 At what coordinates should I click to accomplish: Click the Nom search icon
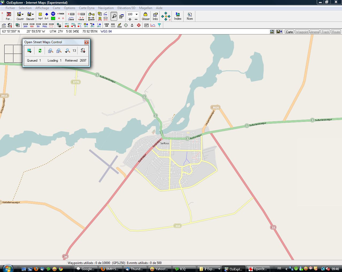click(x=190, y=16)
